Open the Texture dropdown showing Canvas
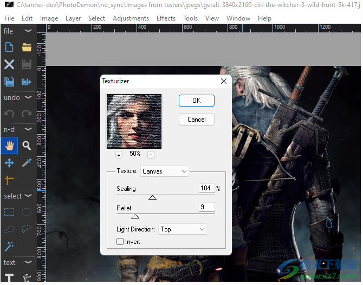The image size is (363, 285). 165,171
